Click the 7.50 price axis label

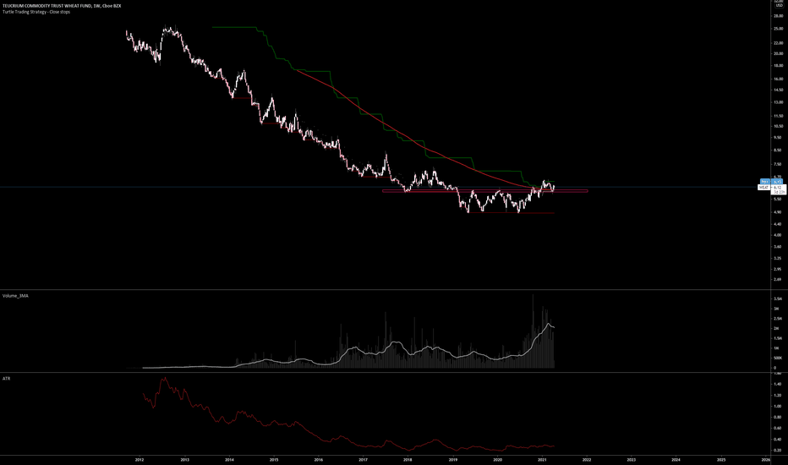pos(778,164)
